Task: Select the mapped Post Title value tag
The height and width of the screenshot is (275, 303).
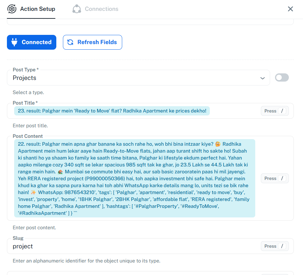Action: pos(112,111)
